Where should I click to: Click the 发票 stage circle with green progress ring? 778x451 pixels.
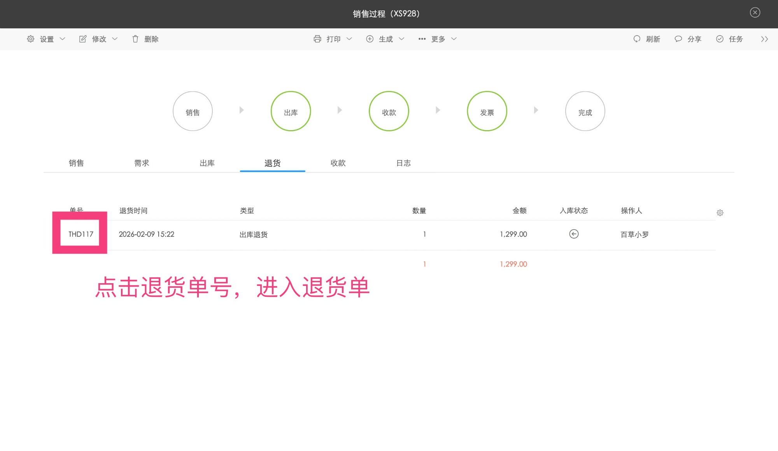(487, 111)
